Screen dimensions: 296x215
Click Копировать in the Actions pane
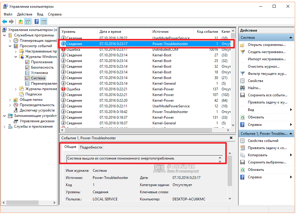257,155
